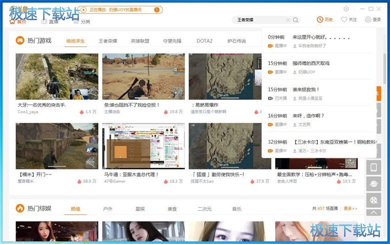Click the 文艺熙 streamer name in history
This screenshot has width=390, height=244.
(305, 125)
